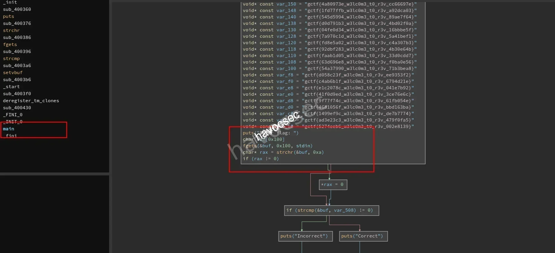Click stdin in the fgets call line
Image resolution: width=555 pixels, height=253 pixels.
[303, 146]
